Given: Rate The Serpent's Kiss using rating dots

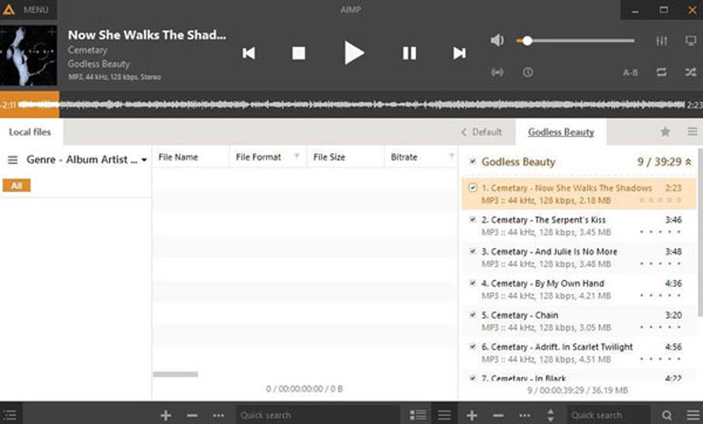Looking at the screenshot, I should [x=661, y=232].
